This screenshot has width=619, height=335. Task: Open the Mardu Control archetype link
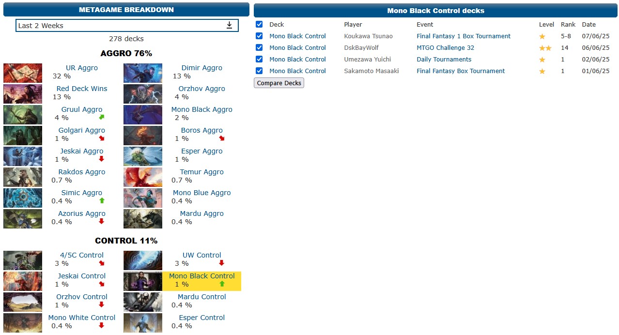point(202,297)
